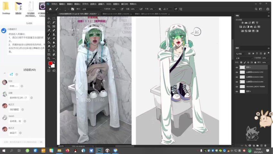Viewport: 273px width, 154px height.
Task: Select the Clone Stamp tool
Action: (x=54, y=34)
